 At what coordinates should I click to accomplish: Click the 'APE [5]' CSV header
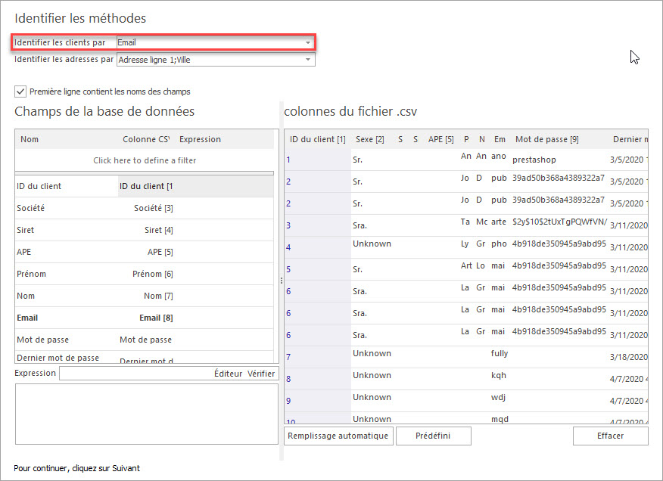[x=440, y=139]
